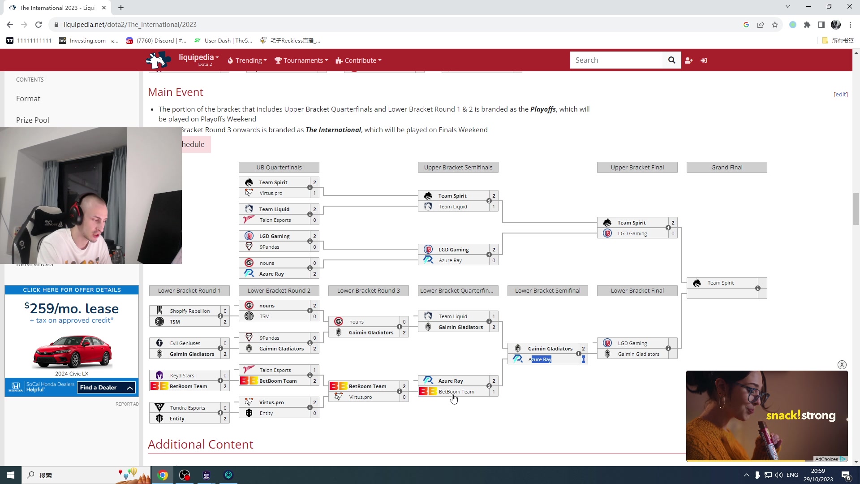
Task: Click the search magnifier button
Action: [671, 60]
